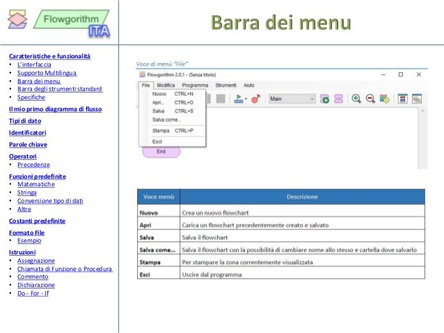Open the Identificatori link

point(27,133)
